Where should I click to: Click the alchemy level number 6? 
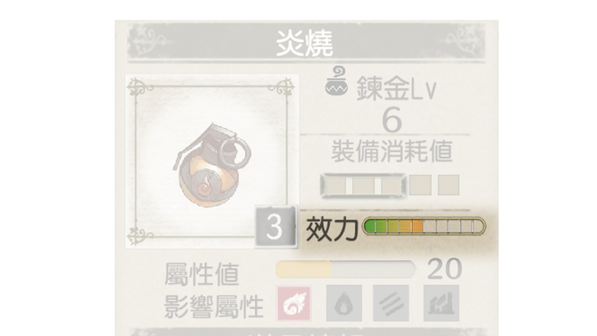(392, 119)
